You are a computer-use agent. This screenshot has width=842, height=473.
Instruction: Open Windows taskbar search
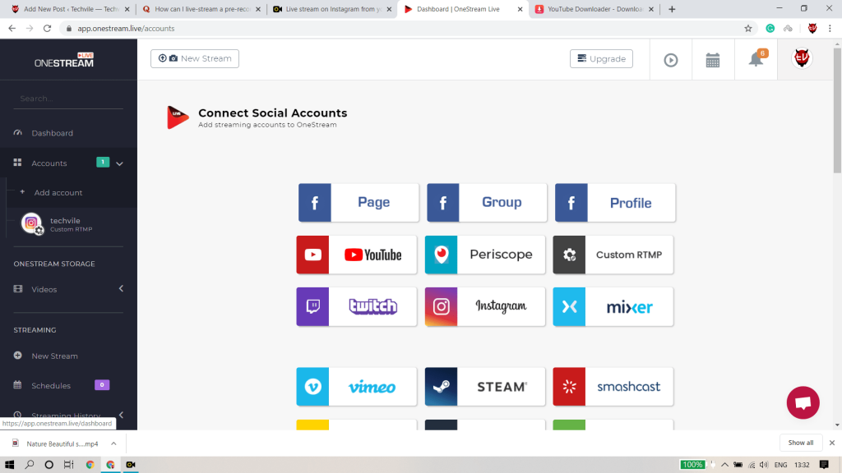point(30,465)
